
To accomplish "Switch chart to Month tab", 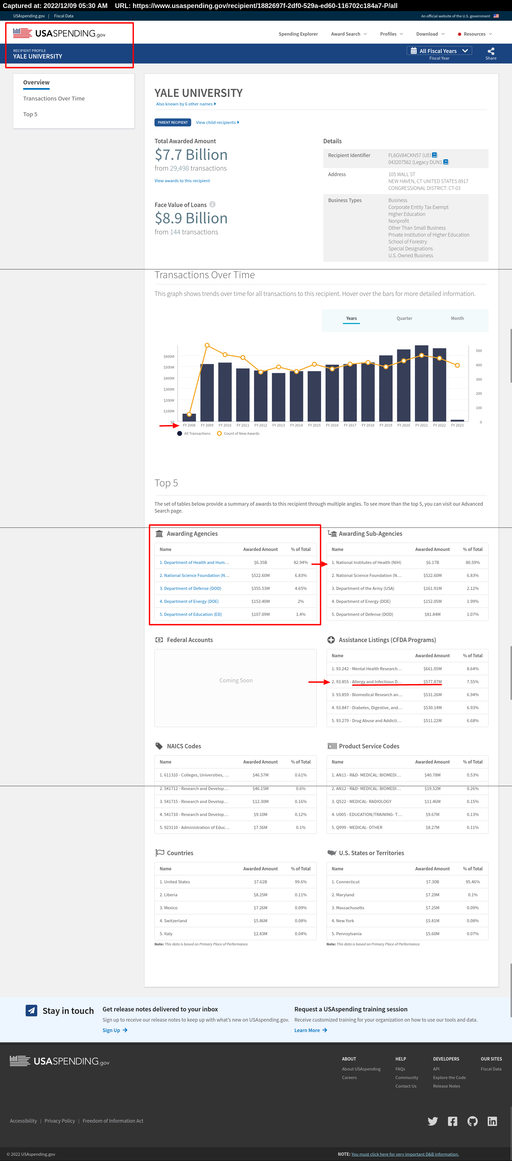I will (457, 318).
